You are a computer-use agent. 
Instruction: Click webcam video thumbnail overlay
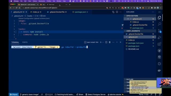tap(164, 83)
